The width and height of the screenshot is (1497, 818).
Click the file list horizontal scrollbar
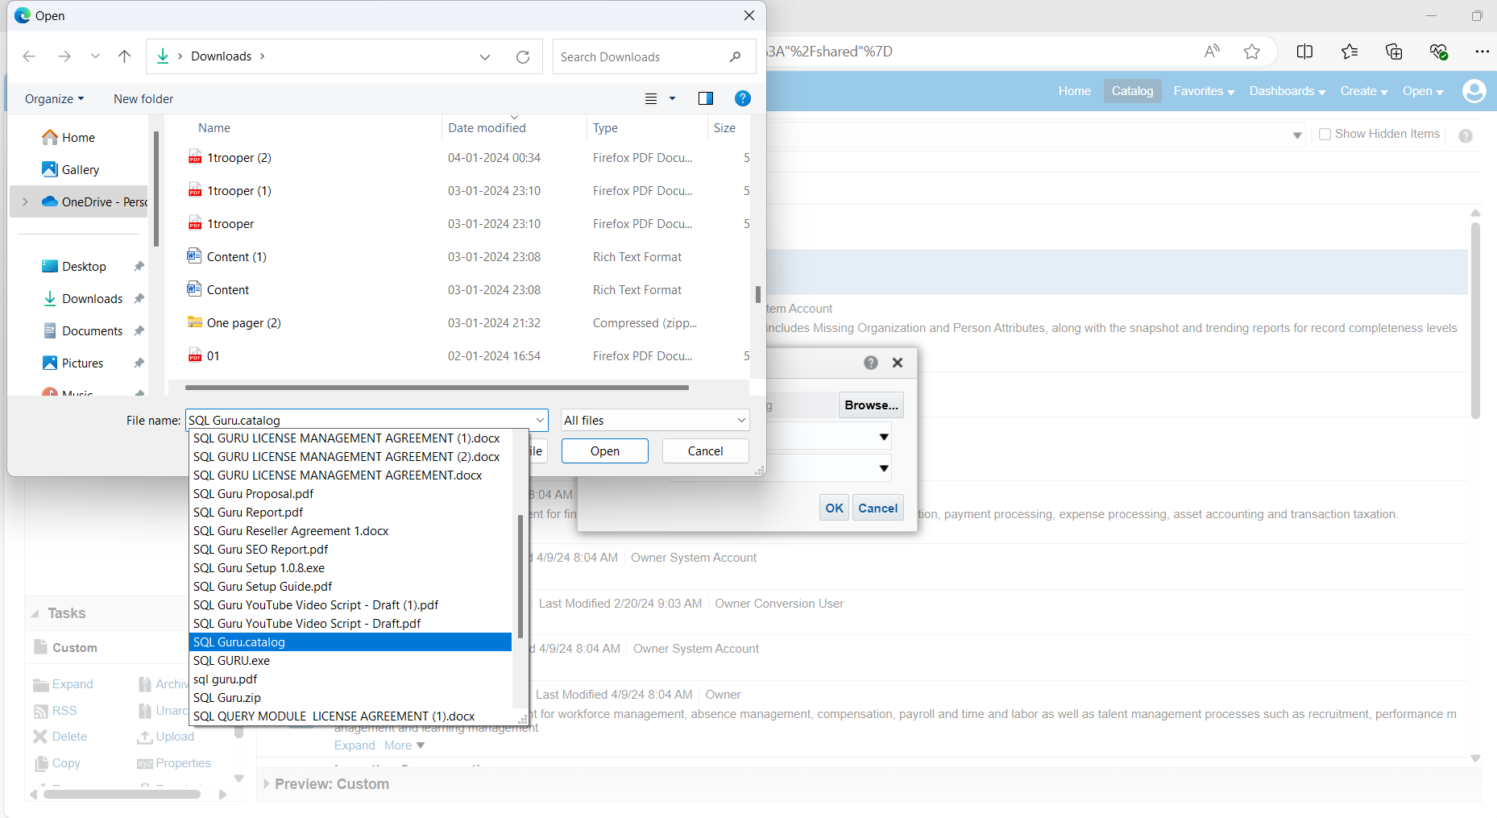point(437,388)
